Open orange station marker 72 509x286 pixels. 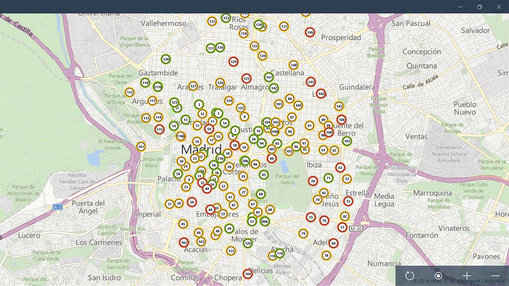click(347, 179)
